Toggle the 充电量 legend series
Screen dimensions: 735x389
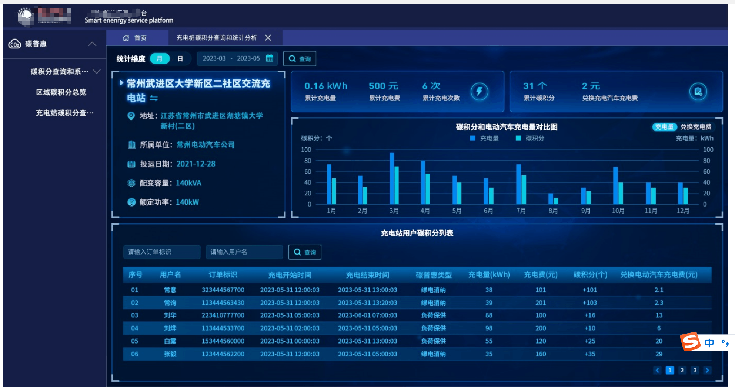485,138
